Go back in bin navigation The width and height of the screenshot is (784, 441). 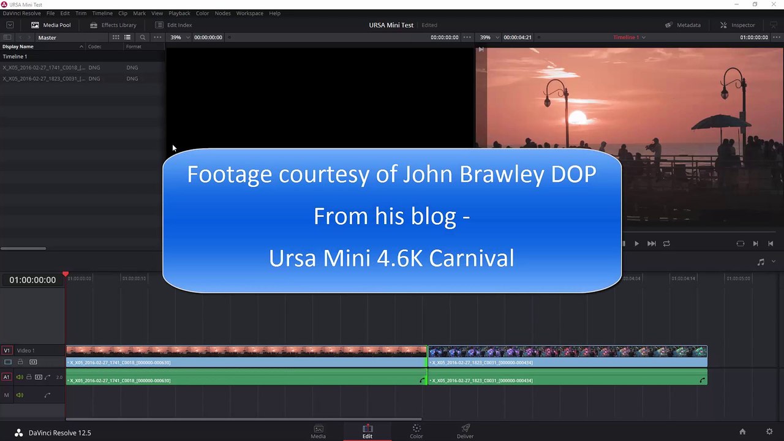click(x=20, y=37)
